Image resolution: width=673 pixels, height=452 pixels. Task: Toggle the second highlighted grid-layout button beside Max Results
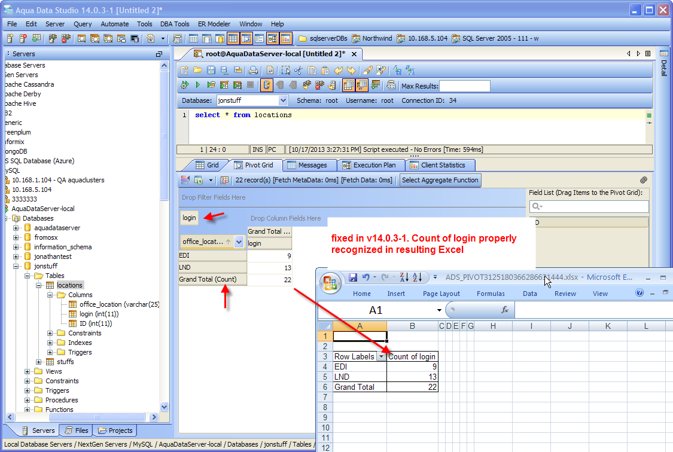pos(362,85)
